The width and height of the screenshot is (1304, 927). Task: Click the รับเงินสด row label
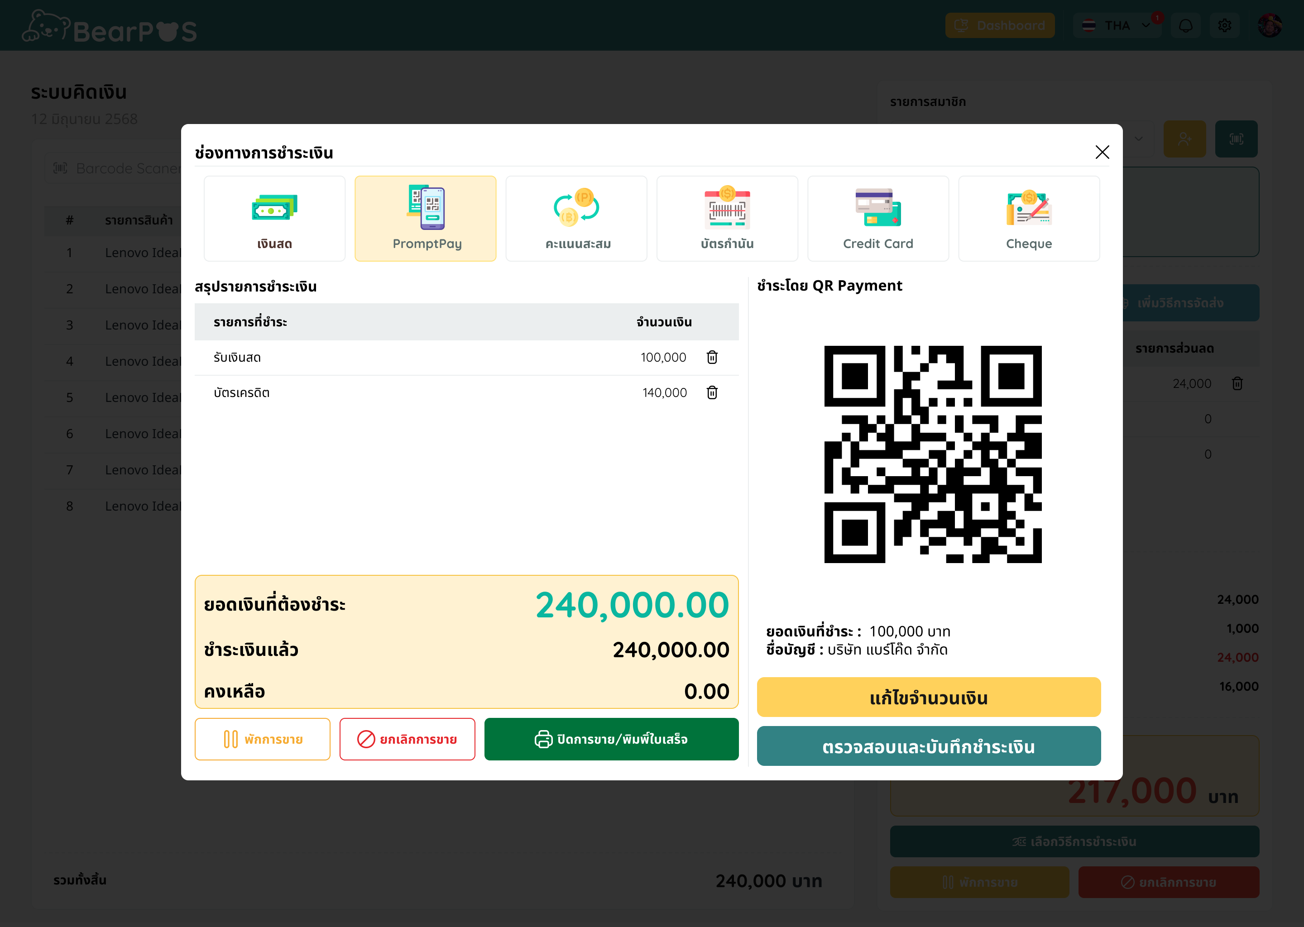click(x=237, y=358)
